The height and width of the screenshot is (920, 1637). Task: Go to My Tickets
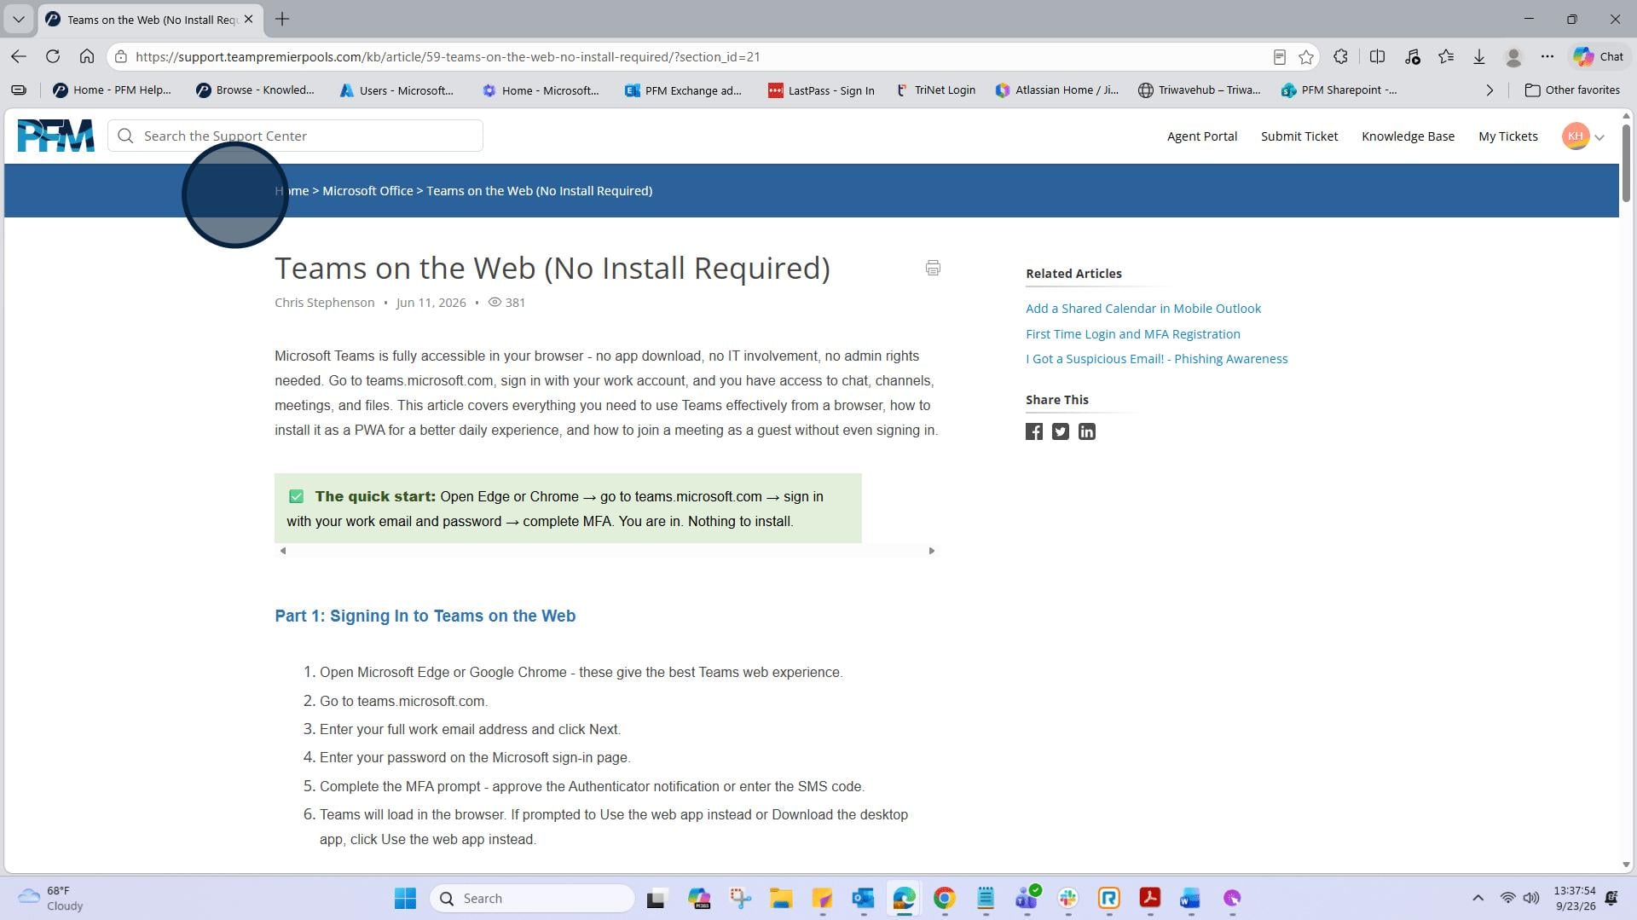click(x=1507, y=136)
